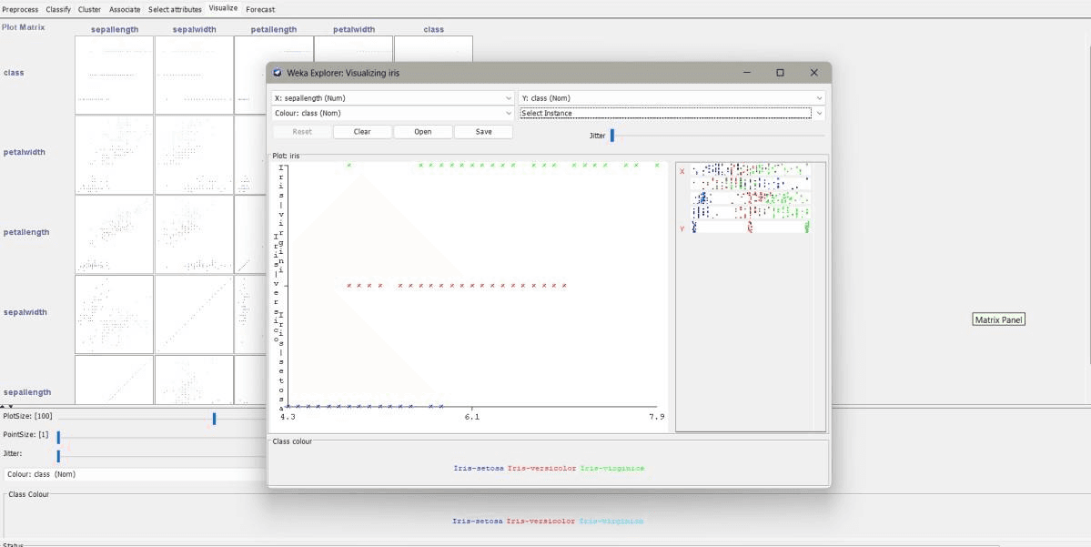The image size is (1091, 547).
Task: Click the petalwidth column header in the Plot Matrix
Action: (x=353, y=29)
